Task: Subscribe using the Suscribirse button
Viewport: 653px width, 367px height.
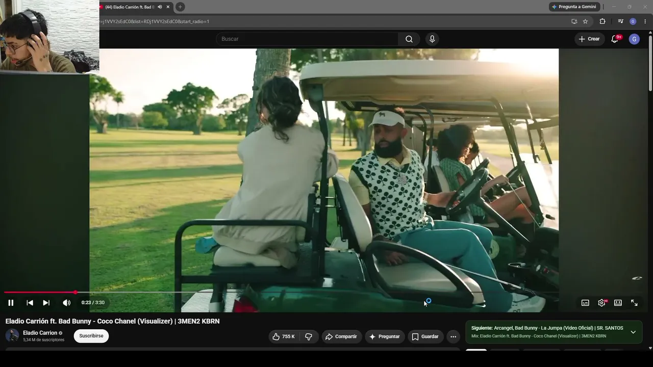Action: click(91, 336)
